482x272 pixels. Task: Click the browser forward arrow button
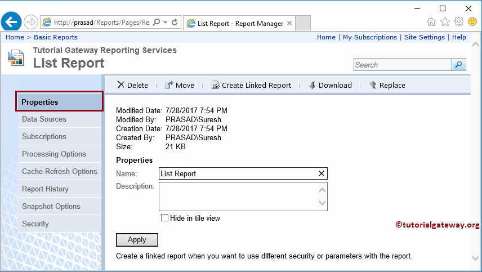point(31,22)
